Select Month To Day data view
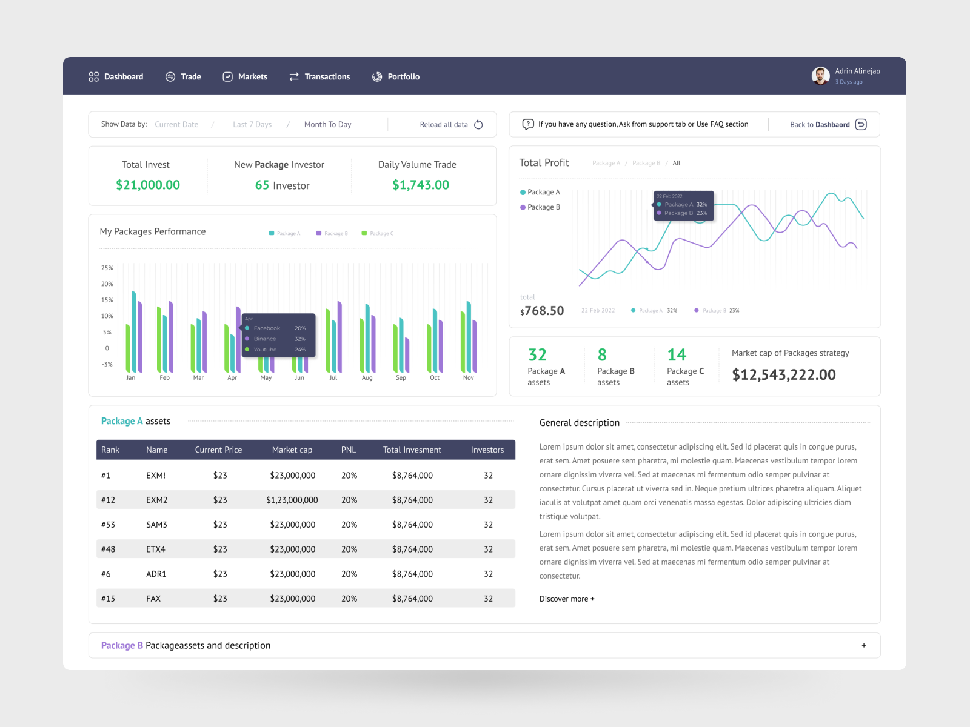The height and width of the screenshot is (727, 970). click(x=327, y=124)
